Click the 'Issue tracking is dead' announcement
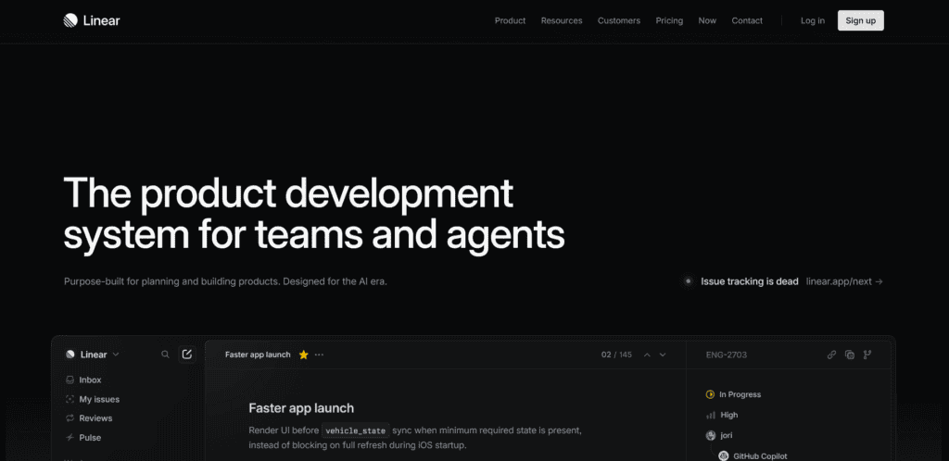949x461 pixels. (x=749, y=280)
